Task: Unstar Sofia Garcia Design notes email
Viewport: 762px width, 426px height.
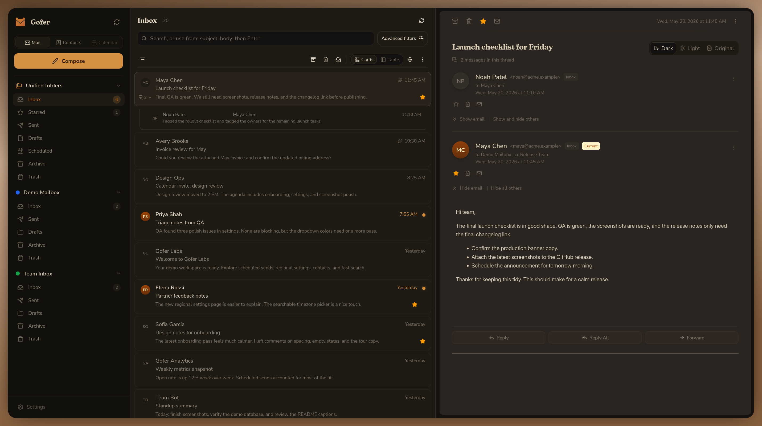Action: point(423,341)
